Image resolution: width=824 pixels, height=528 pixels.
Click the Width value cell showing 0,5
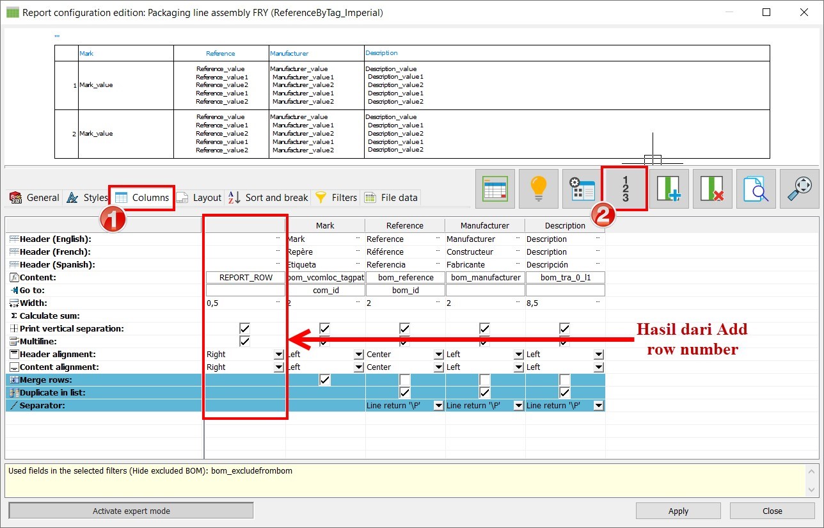(244, 303)
